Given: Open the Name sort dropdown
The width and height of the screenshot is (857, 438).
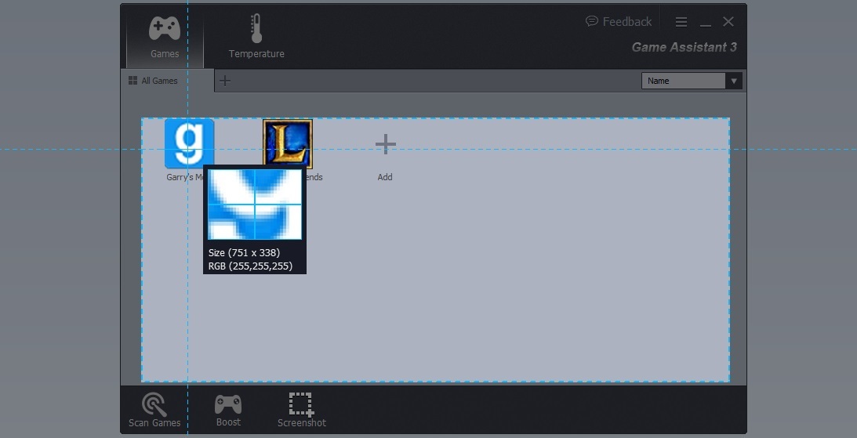Looking at the screenshot, I should 692,81.
